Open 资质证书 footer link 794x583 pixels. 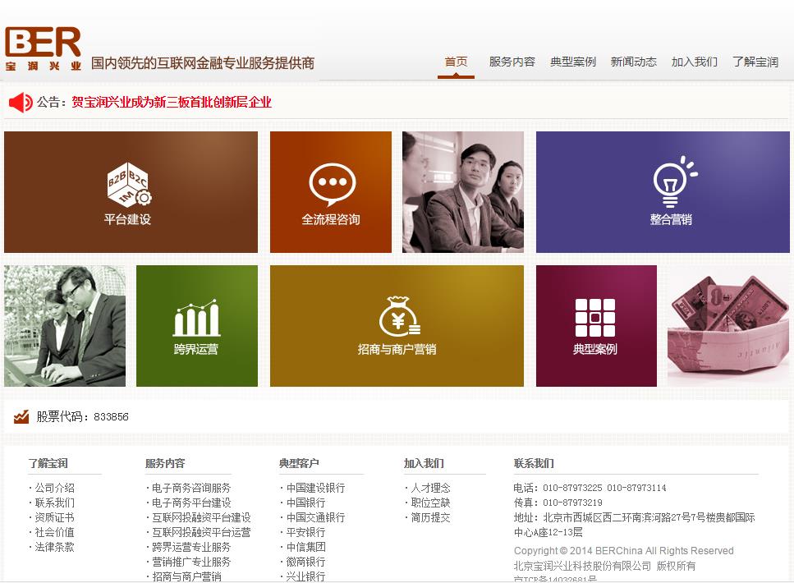coord(55,517)
